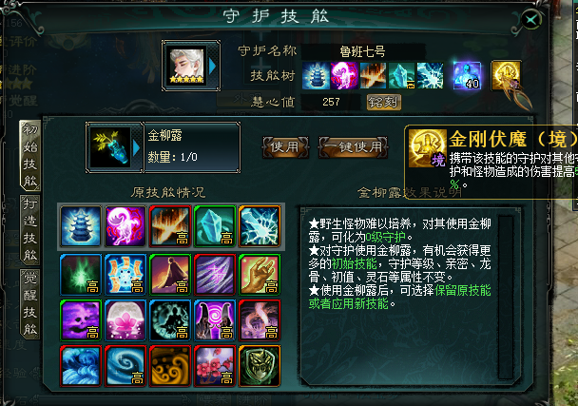Open the 觉醒技能 tab
The width and height of the screenshot is (578, 406).
click(x=29, y=303)
